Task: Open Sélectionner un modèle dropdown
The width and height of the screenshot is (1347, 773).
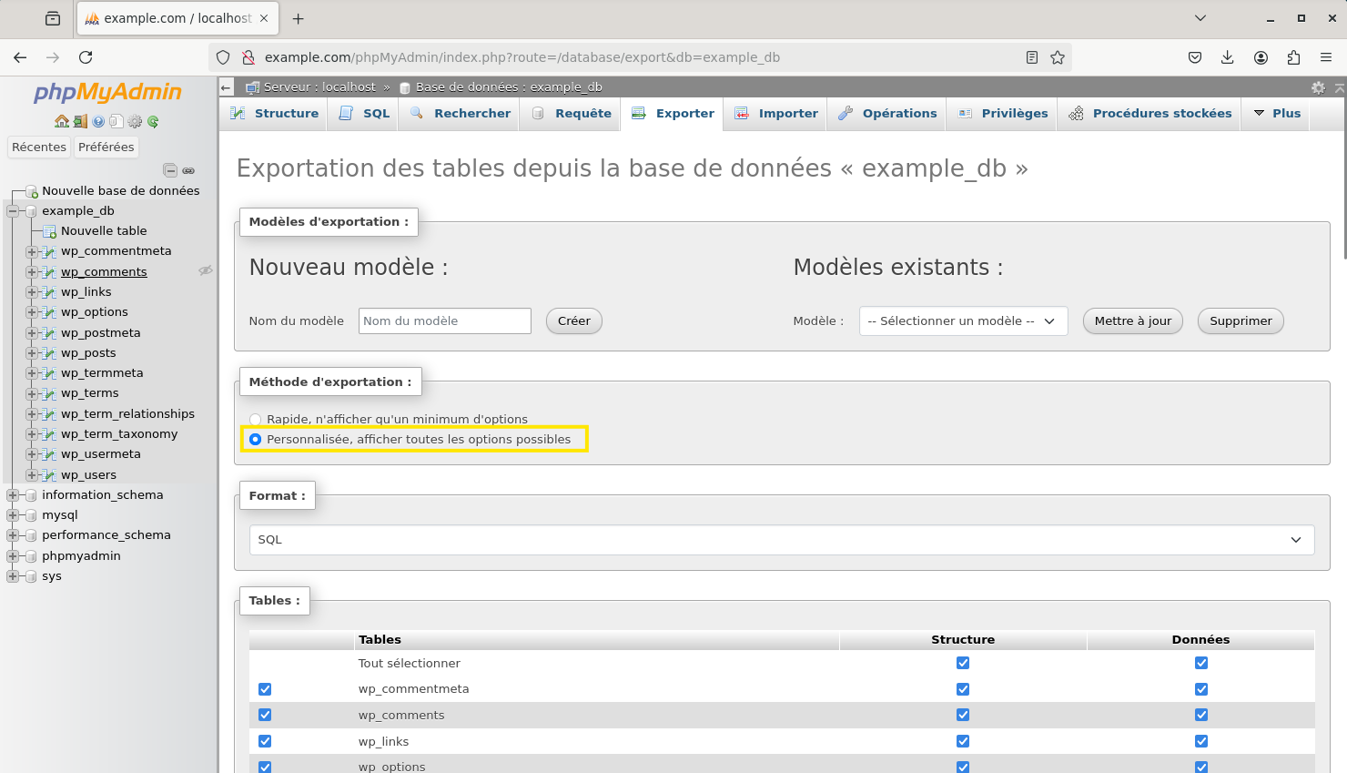Action: tap(963, 321)
